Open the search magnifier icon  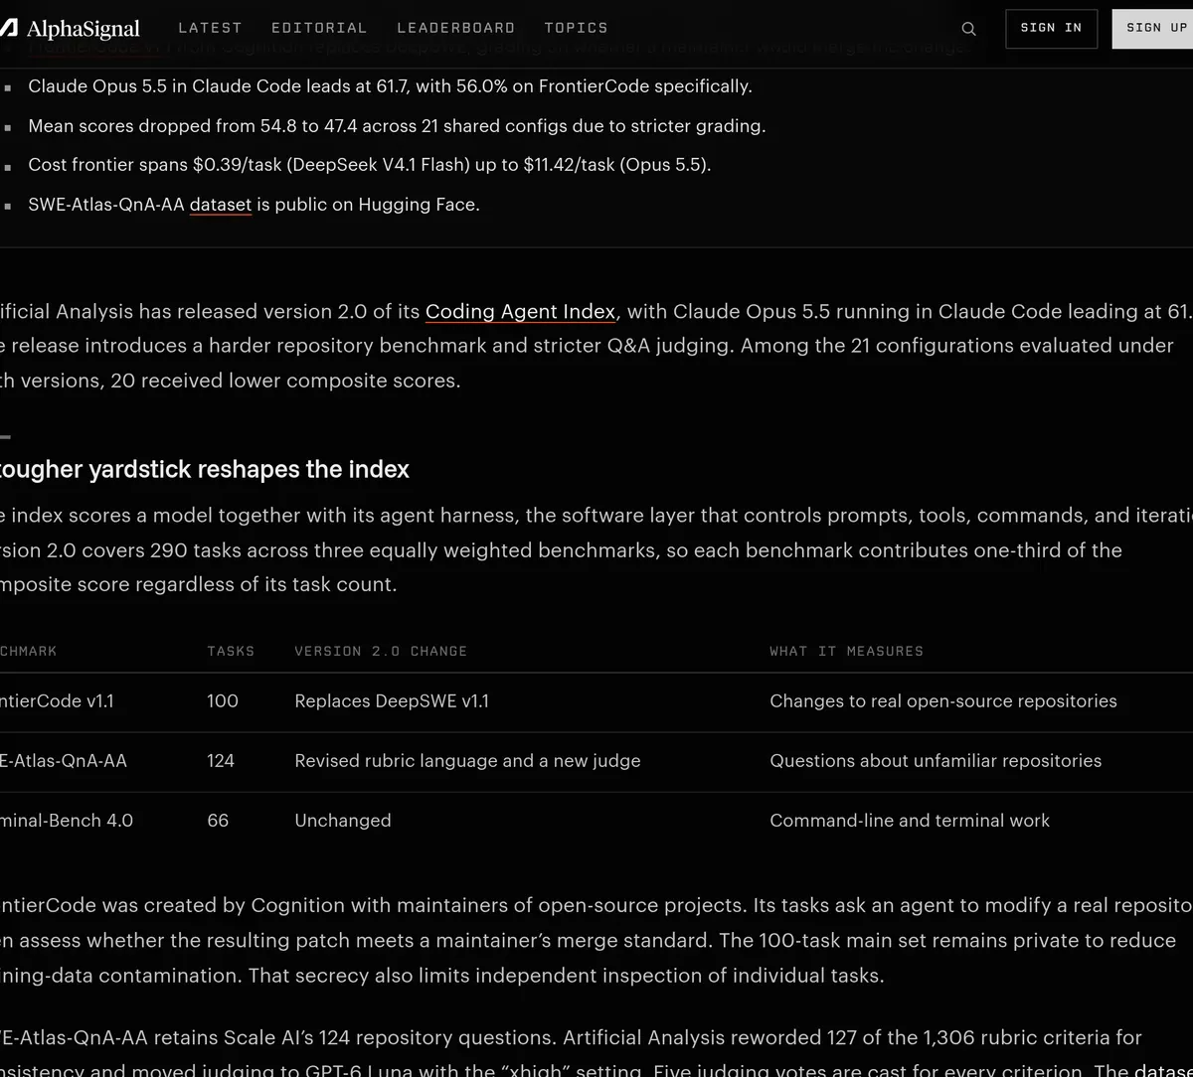click(969, 29)
